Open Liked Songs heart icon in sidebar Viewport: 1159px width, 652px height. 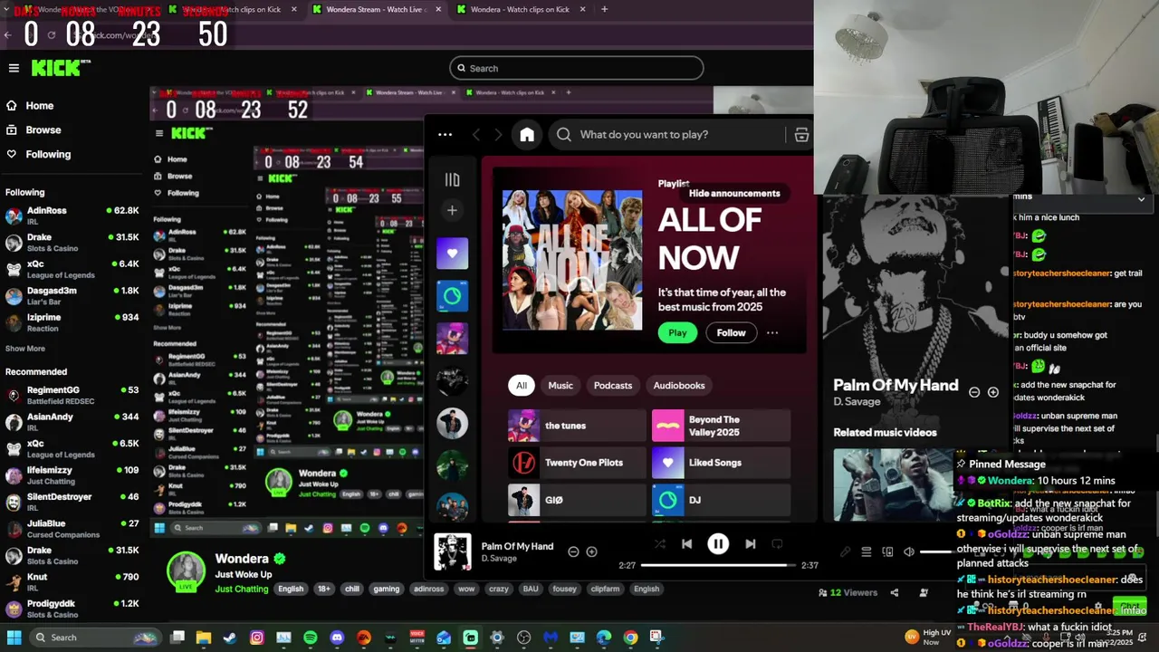pos(452,254)
